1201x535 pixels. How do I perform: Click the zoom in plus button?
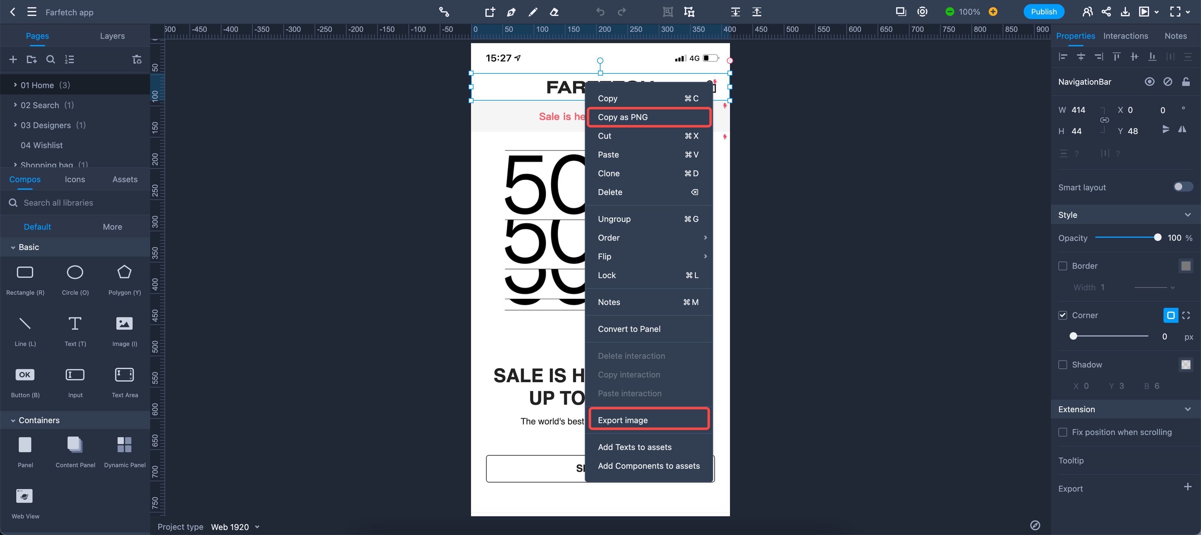993,12
